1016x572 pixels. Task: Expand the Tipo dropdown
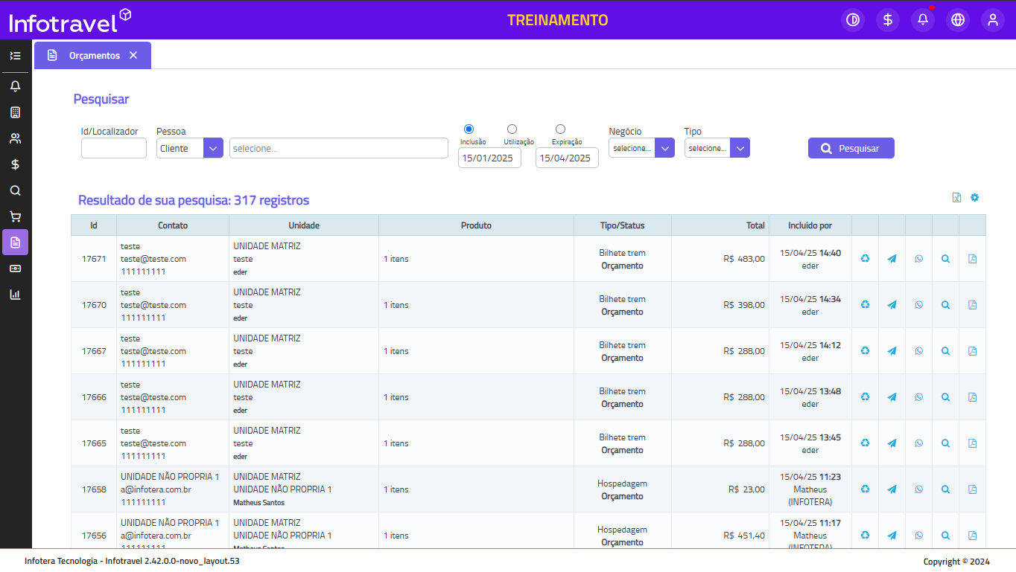[x=740, y=148]
